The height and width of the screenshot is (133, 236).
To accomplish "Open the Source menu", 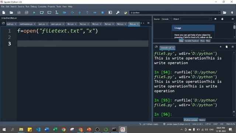I will click(x=21, y=7).
